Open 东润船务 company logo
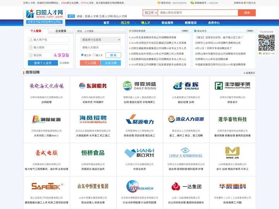This screenshot has height=209, width=279. pos(93,86)
